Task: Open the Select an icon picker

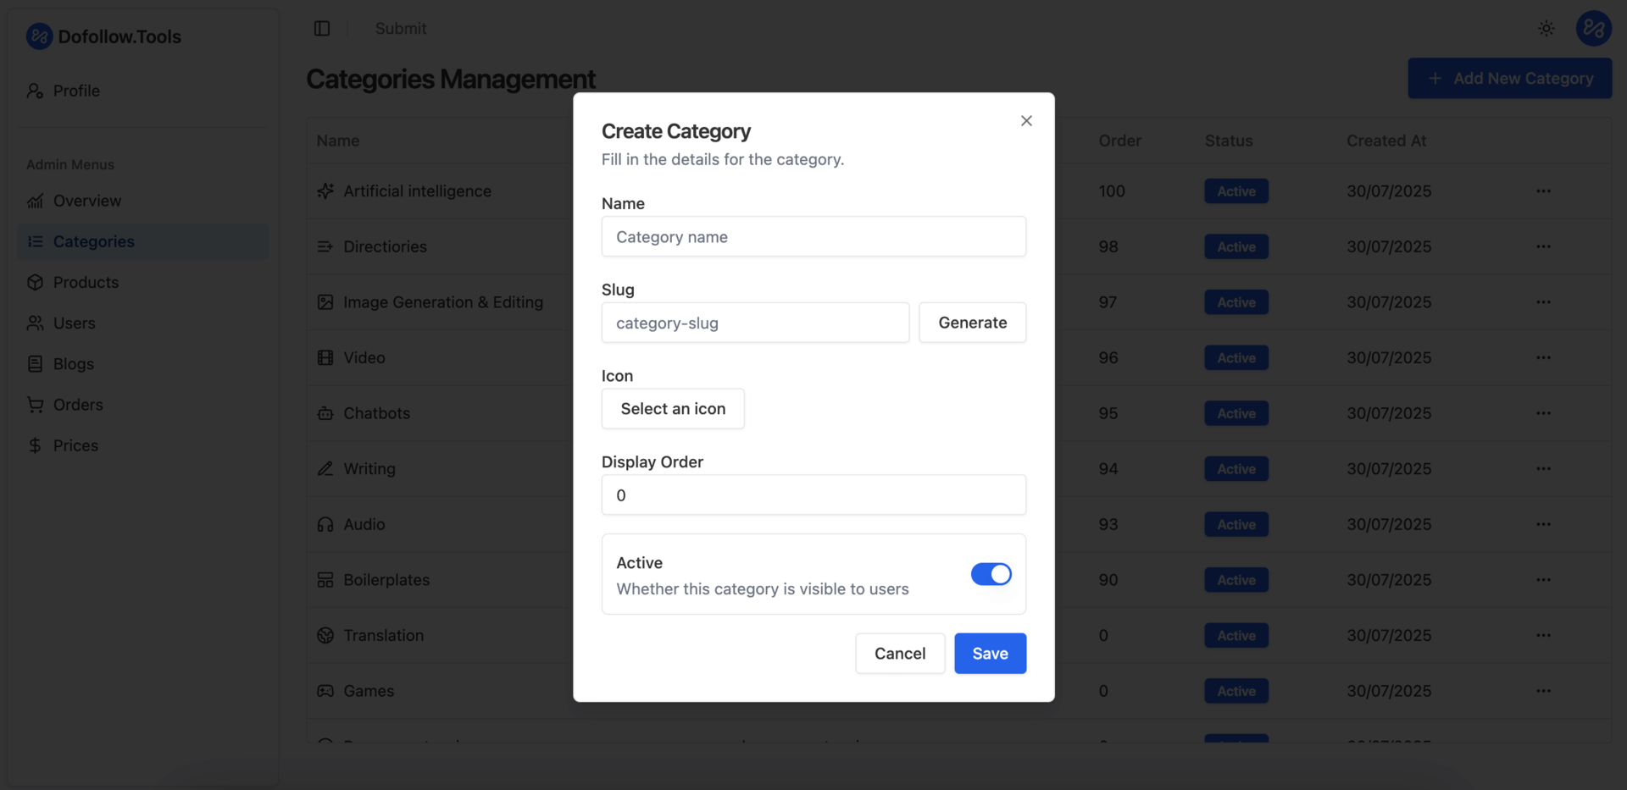Action: pos(673,409)
